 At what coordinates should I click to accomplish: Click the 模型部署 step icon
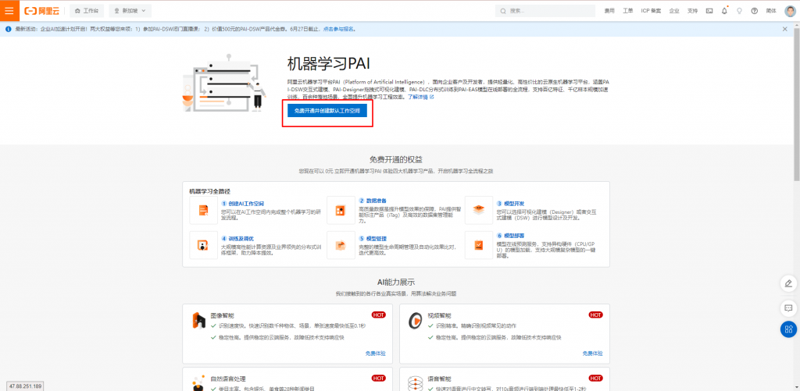[479, 245]
